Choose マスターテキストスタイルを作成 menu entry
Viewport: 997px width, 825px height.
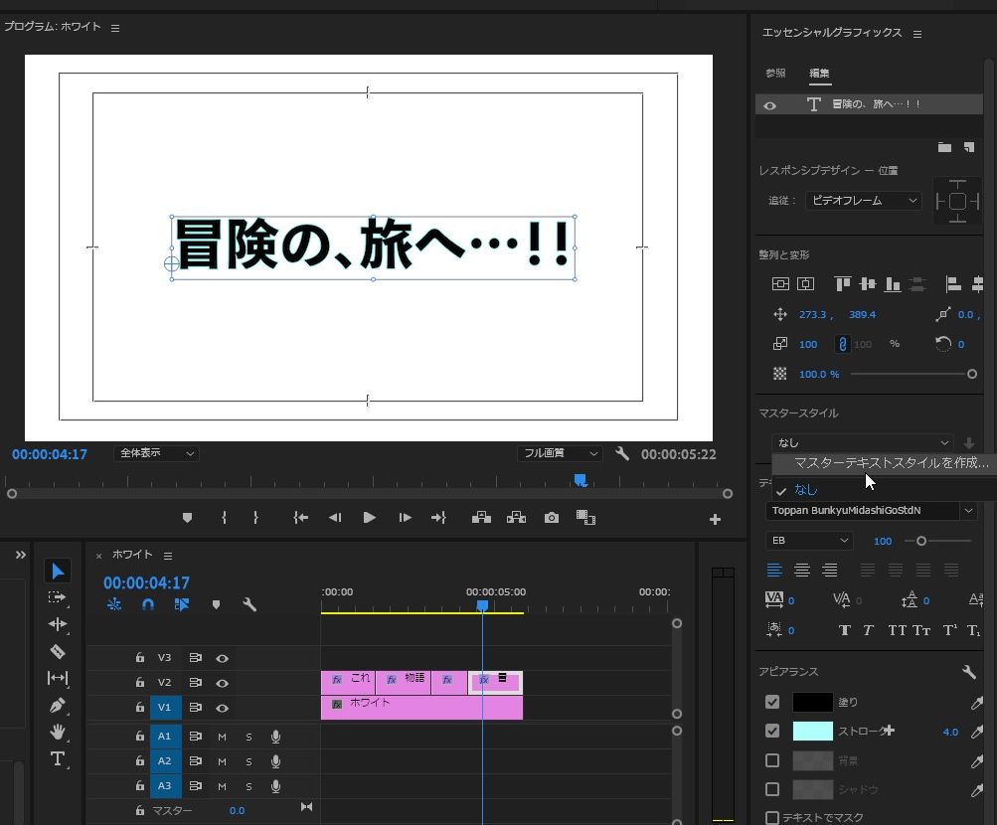891,463
